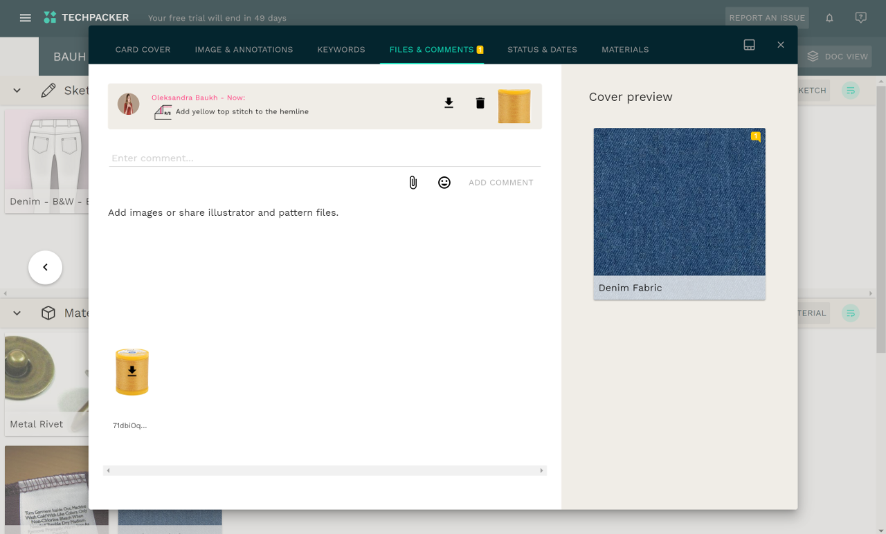Open the Materials section filter icon

click(x=851, y=313)
